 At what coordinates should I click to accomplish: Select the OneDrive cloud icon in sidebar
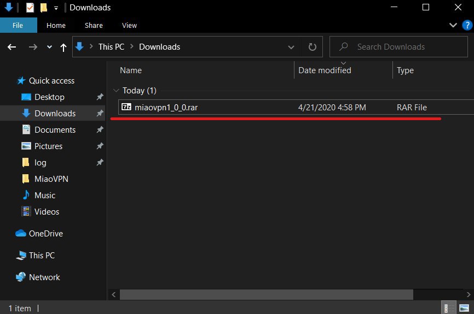[x=21, y=234]
